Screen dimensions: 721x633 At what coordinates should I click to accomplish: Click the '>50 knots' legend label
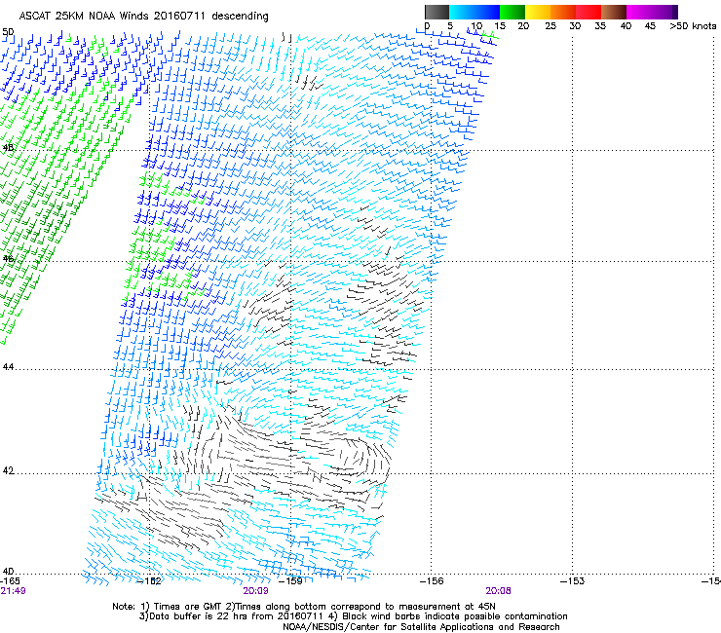click(693, 26)
